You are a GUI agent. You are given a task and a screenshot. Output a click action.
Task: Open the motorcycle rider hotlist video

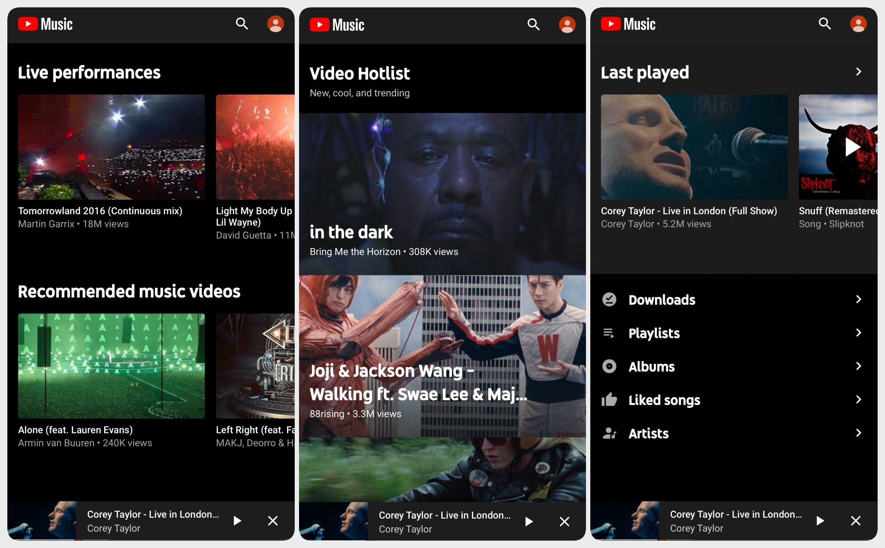point(442,469)
